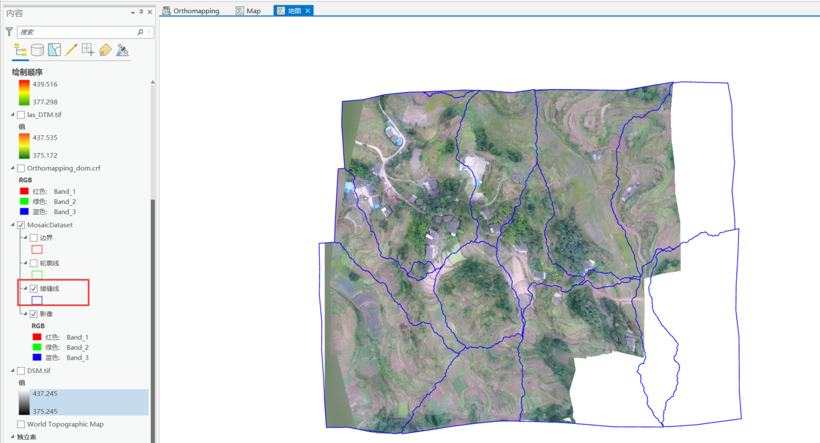The width and height of the screenshot is (820, 443).
Task: Close the Contents pane
Action: point(150,12)
